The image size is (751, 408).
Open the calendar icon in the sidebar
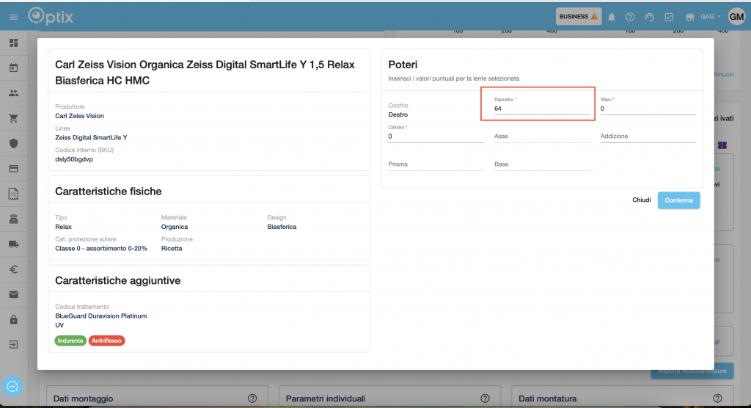13,68
